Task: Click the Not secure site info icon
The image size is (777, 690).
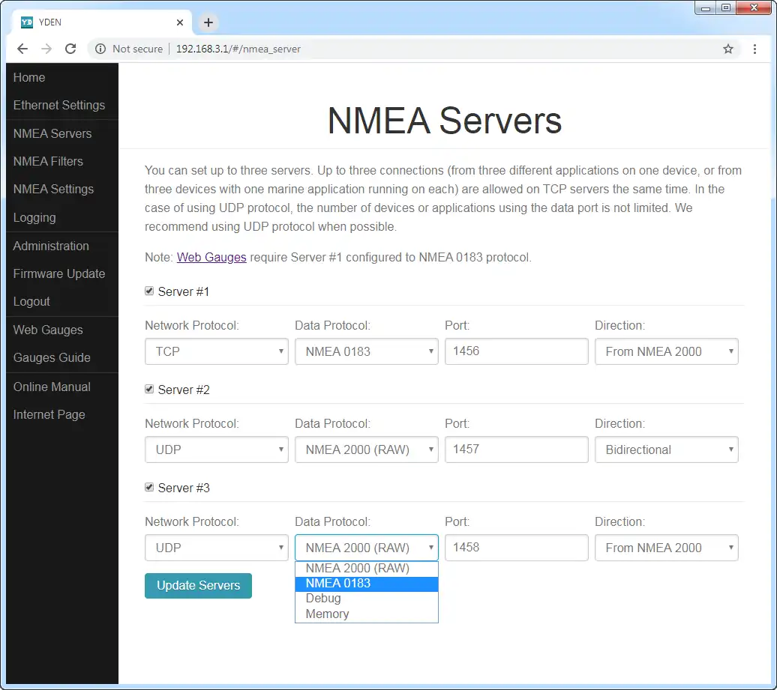Action: [100, 48]
